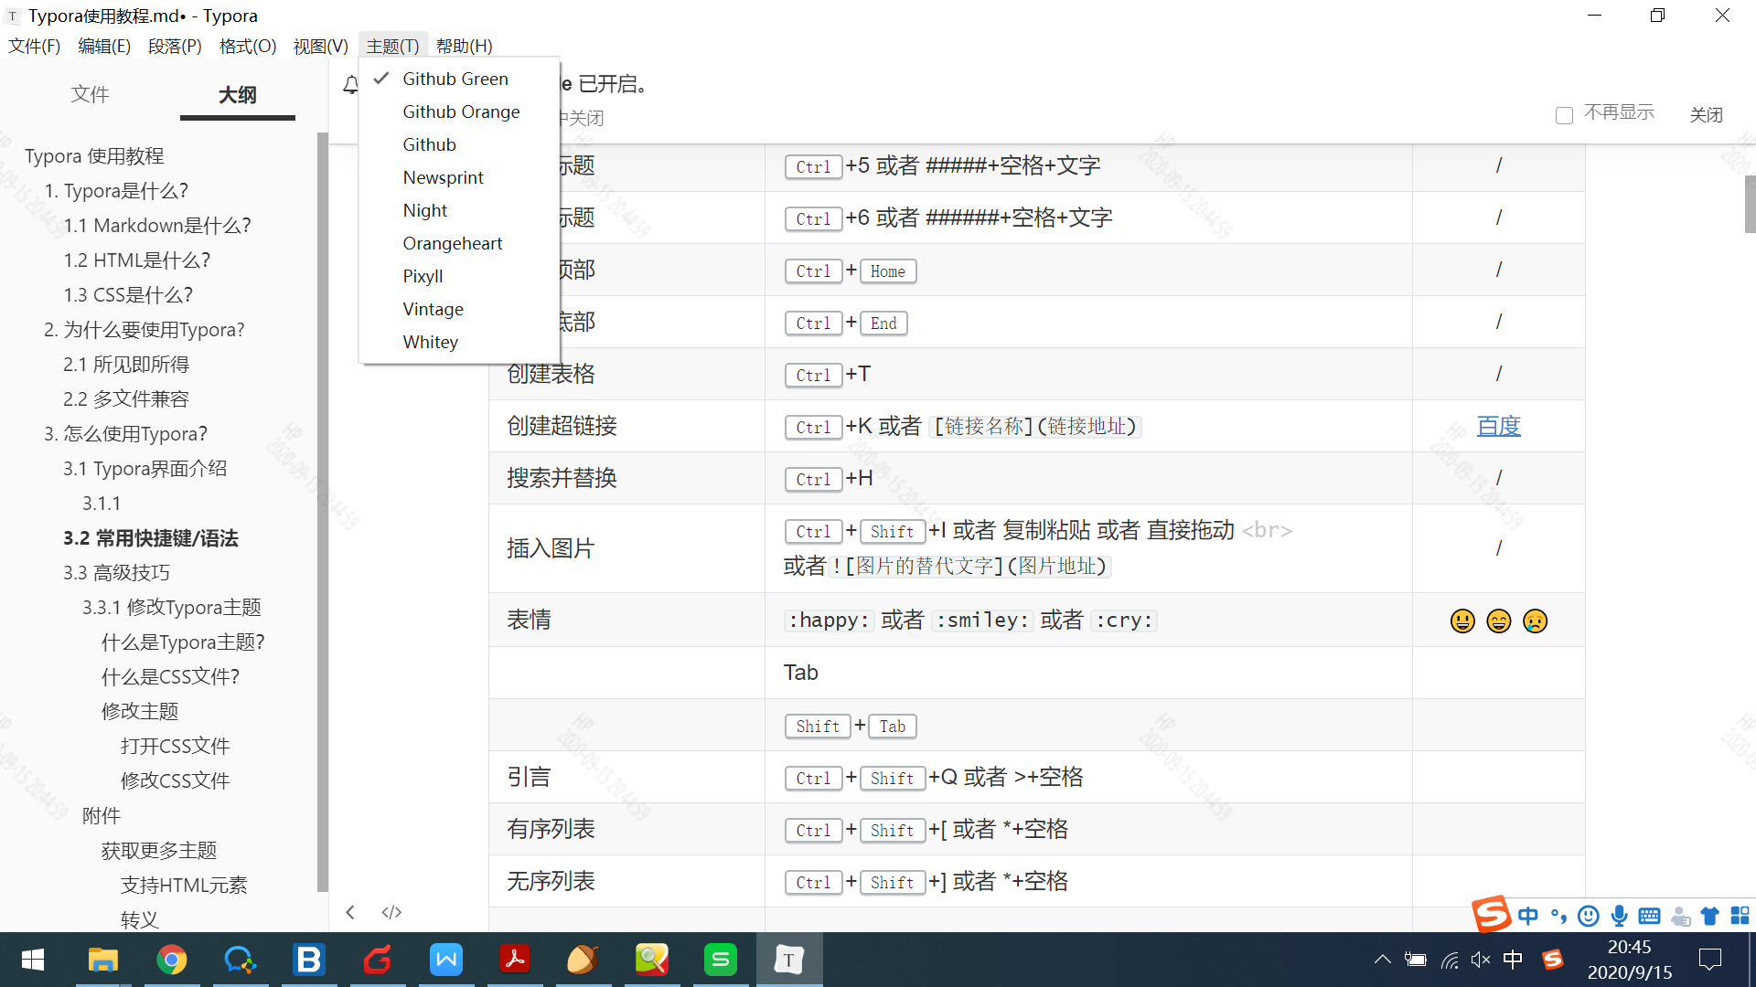Open the 段落(P) menu

175,46
